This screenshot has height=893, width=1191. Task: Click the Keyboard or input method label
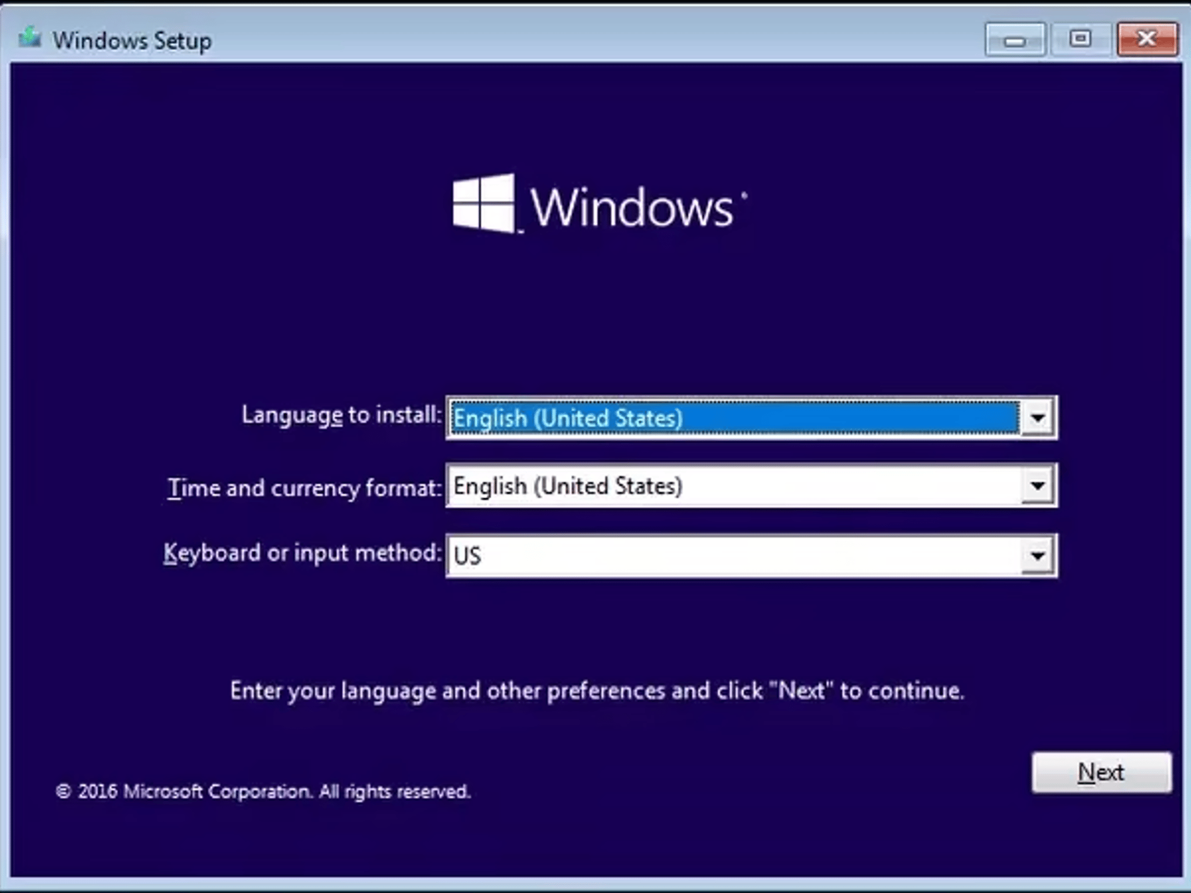(x=302, y=553)
